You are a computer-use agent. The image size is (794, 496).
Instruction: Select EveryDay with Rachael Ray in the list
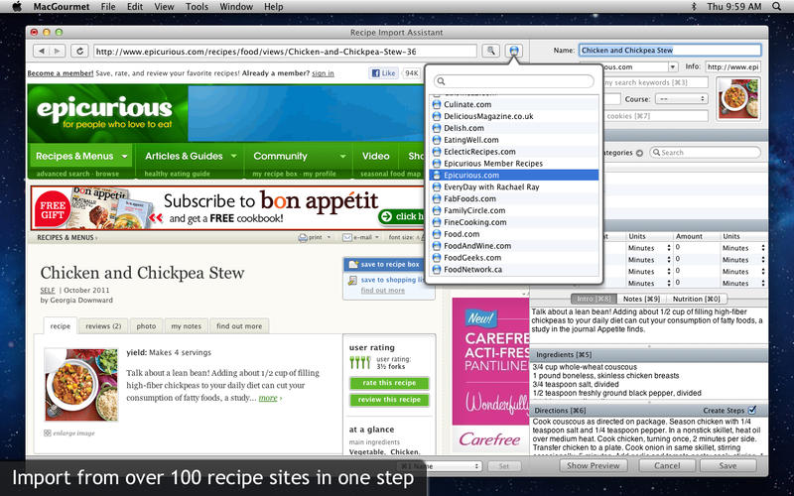(514, 186)
